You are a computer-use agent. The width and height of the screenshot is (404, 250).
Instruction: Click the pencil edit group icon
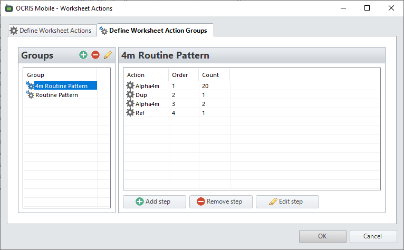(x=108, y=55)
